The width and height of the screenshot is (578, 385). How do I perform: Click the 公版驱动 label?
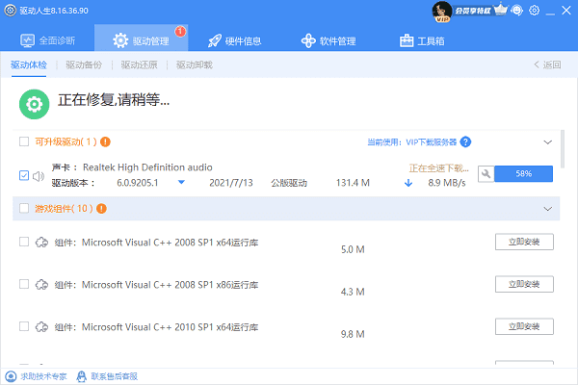[x=289, y=183]
